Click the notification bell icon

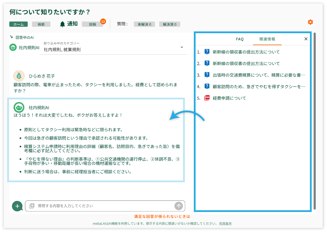(62, 24)
